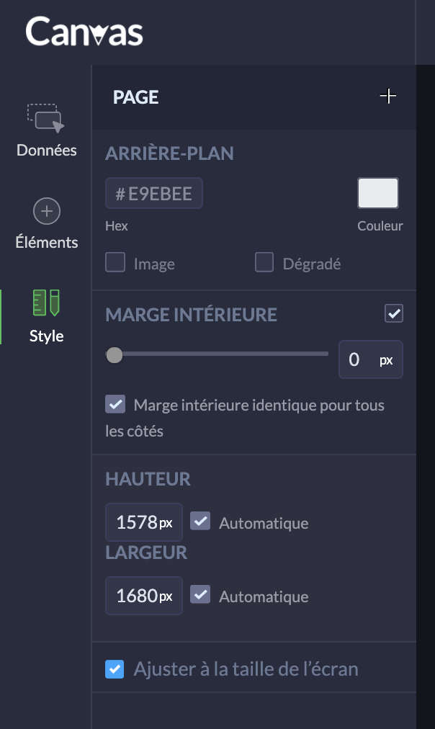Enable the Image background checkbox

coord(115,263)
